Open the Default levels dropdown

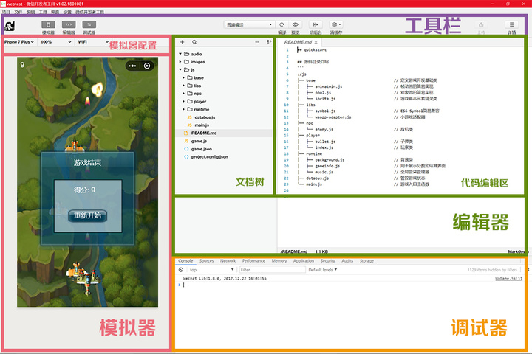pos(323,270)
